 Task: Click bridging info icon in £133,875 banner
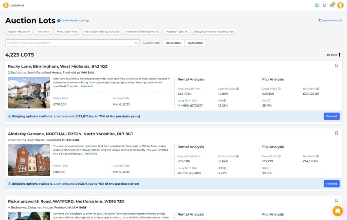point(9,116)
